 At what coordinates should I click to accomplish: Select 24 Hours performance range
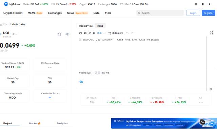(x=92, y=100)
